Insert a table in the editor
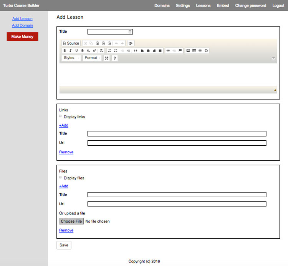 194,51
